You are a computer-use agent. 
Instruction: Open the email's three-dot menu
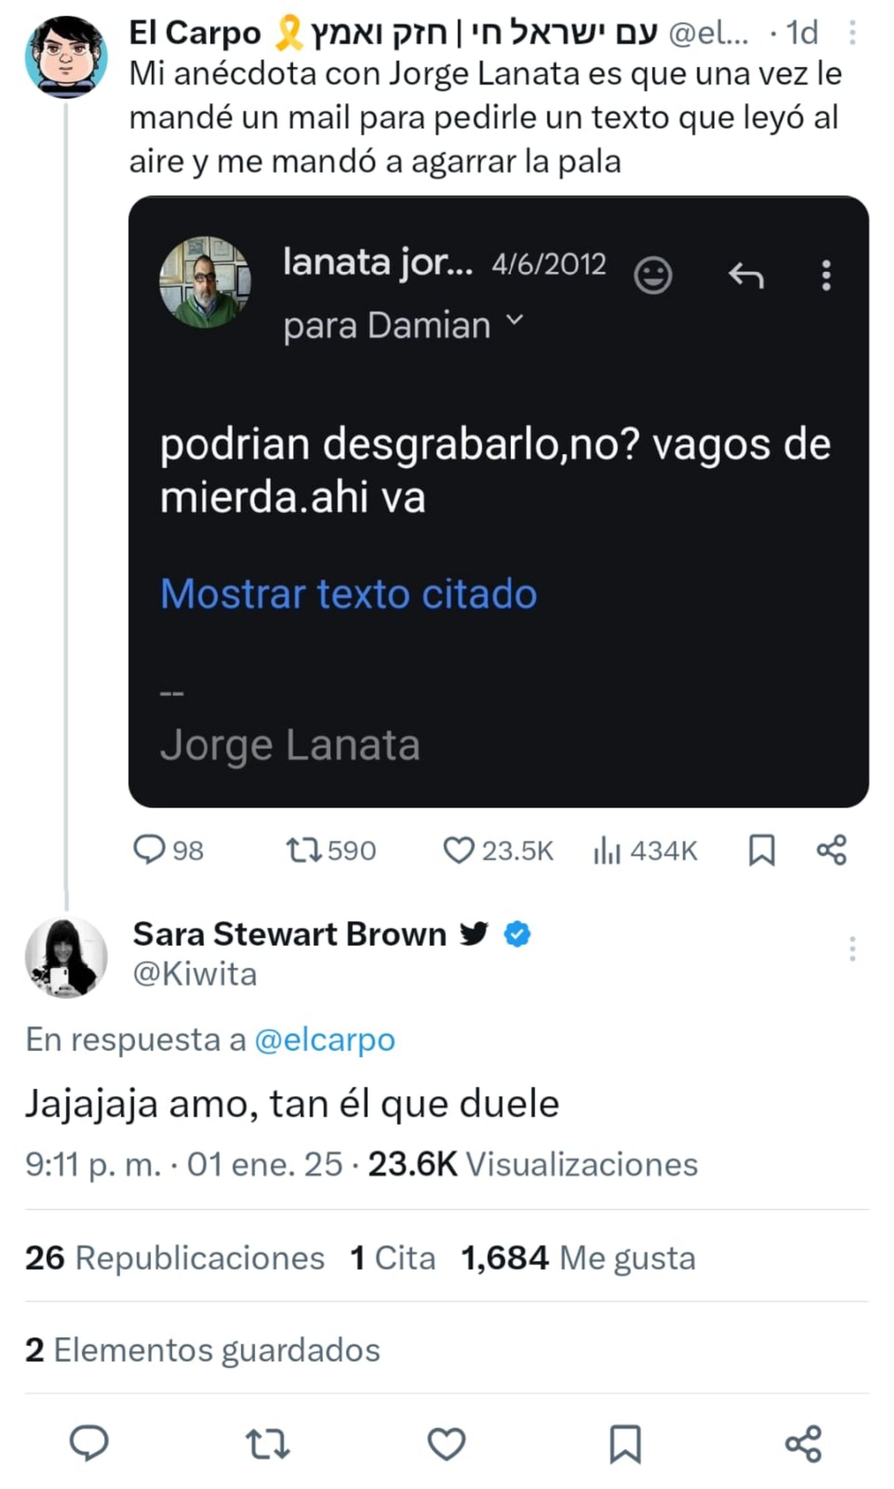(826, 276)
